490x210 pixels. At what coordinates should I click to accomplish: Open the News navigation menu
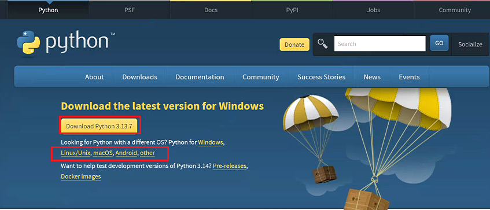372,77
